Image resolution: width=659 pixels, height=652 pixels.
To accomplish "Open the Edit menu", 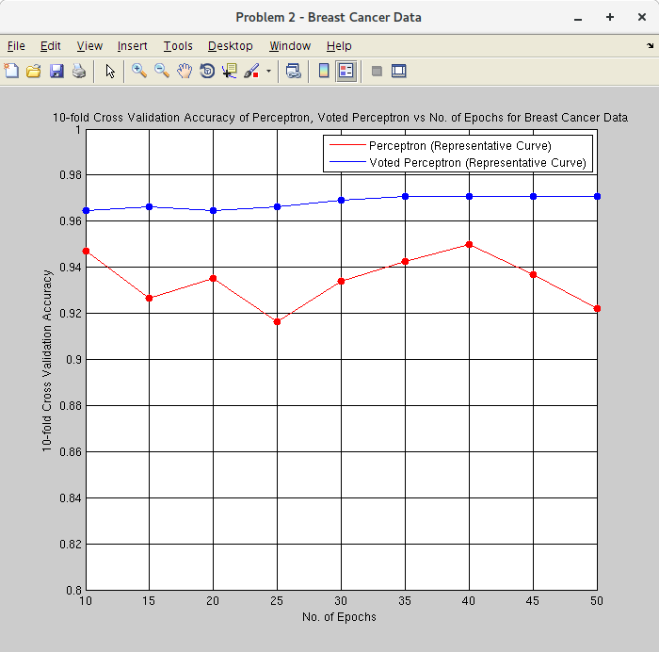I will [x=51, y=46].
